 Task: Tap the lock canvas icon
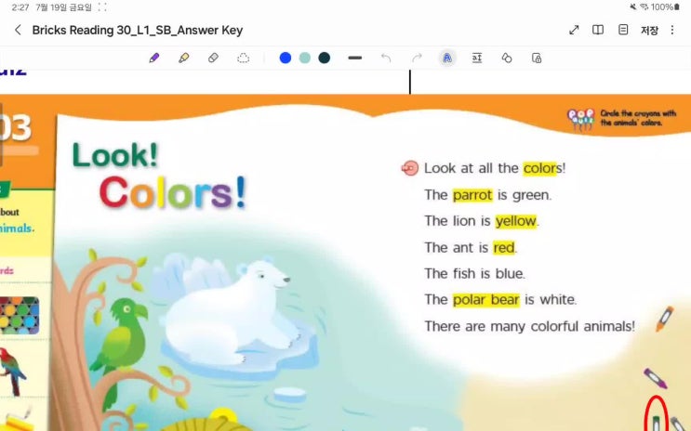point(537,58)
